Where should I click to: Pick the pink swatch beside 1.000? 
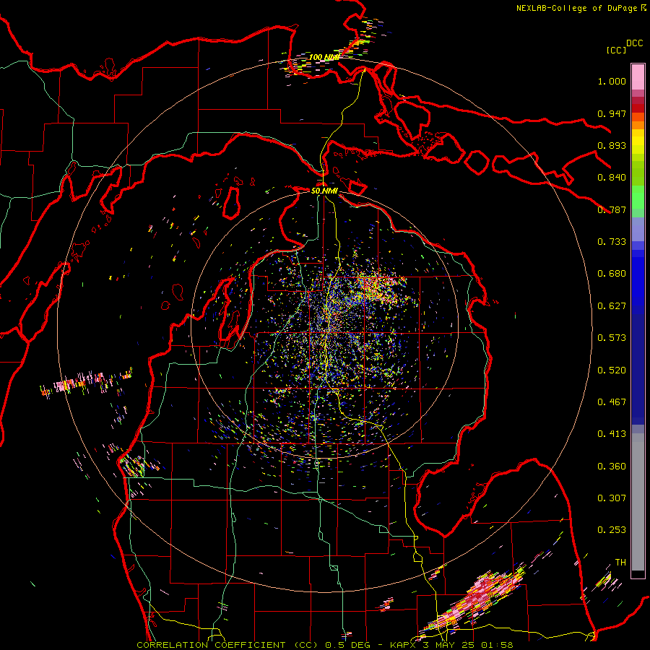pos(638,77)
